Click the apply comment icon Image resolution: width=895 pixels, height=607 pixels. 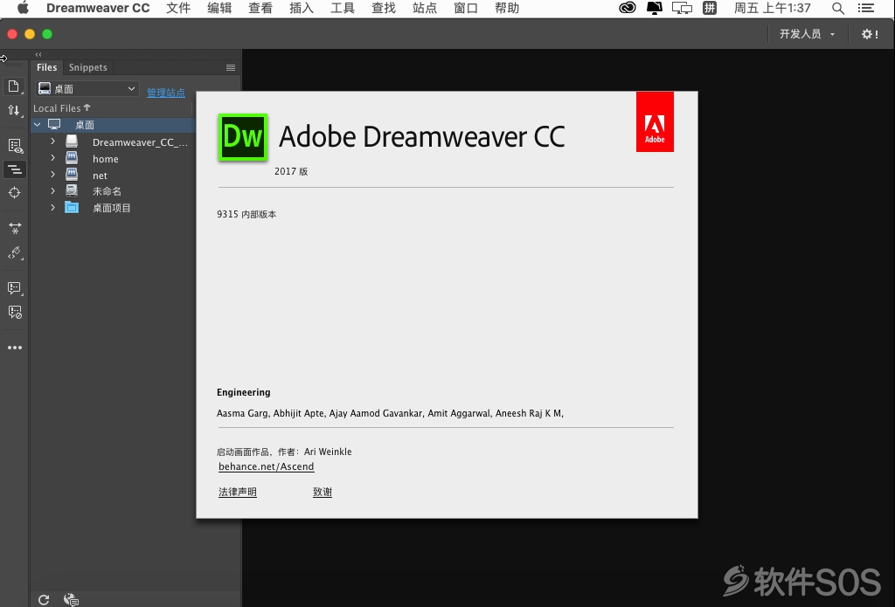14,288
